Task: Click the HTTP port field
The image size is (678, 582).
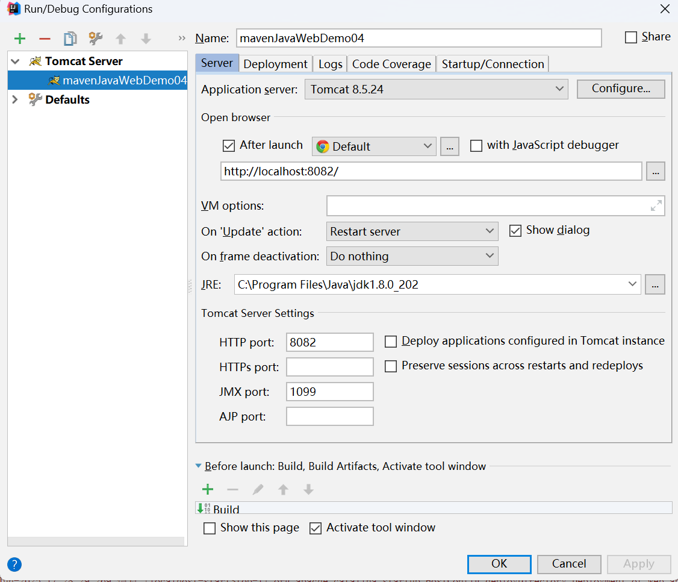Action: 330,342
